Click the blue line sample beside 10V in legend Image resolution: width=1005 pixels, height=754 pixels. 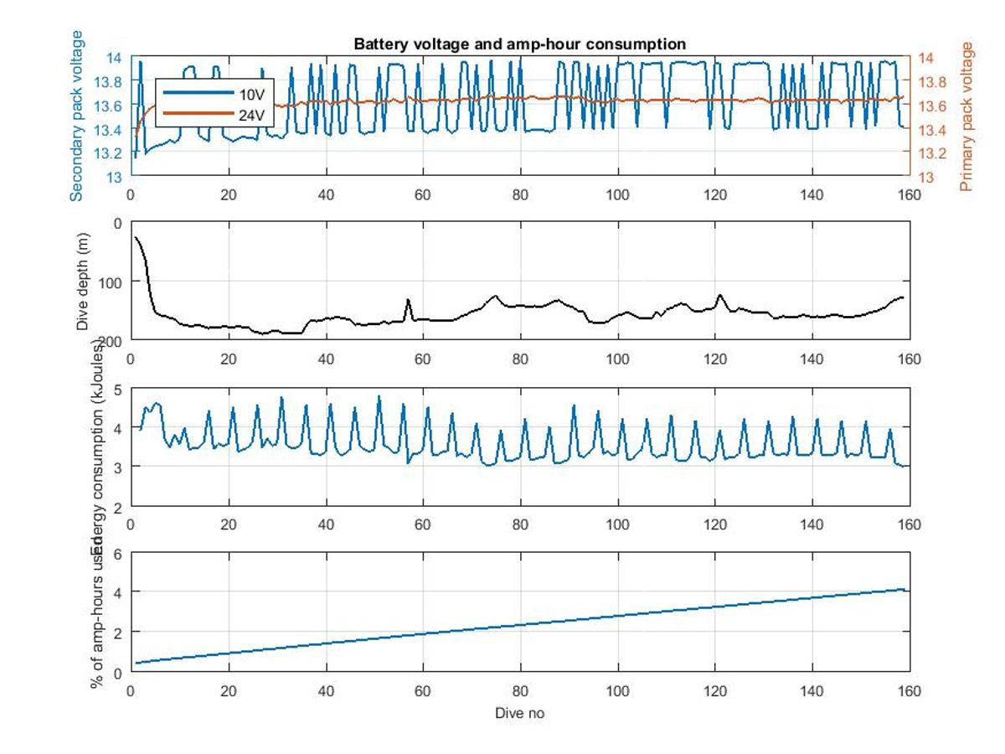(198, 92)
